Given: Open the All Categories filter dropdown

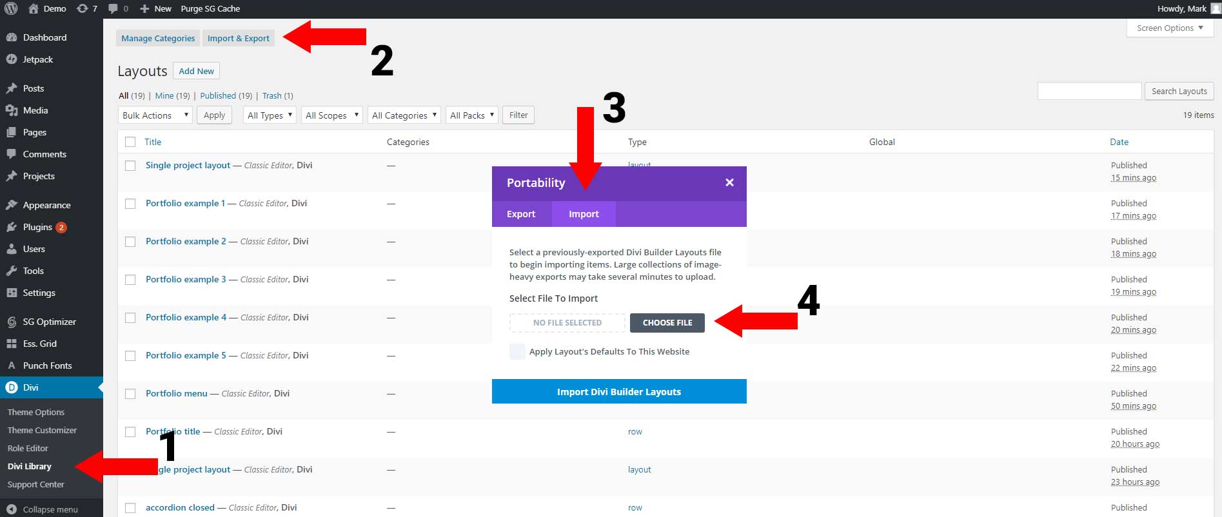Looking at the screenshot, I should [x=404, y=115].
